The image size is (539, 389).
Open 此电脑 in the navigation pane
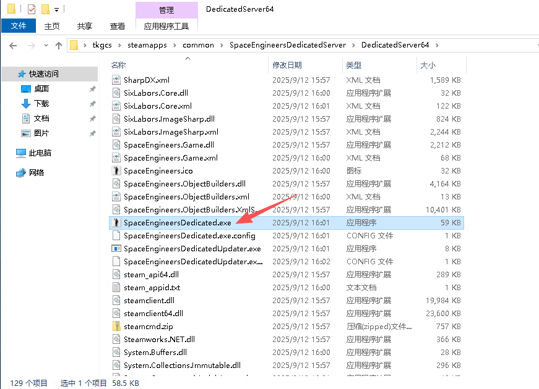40,153
